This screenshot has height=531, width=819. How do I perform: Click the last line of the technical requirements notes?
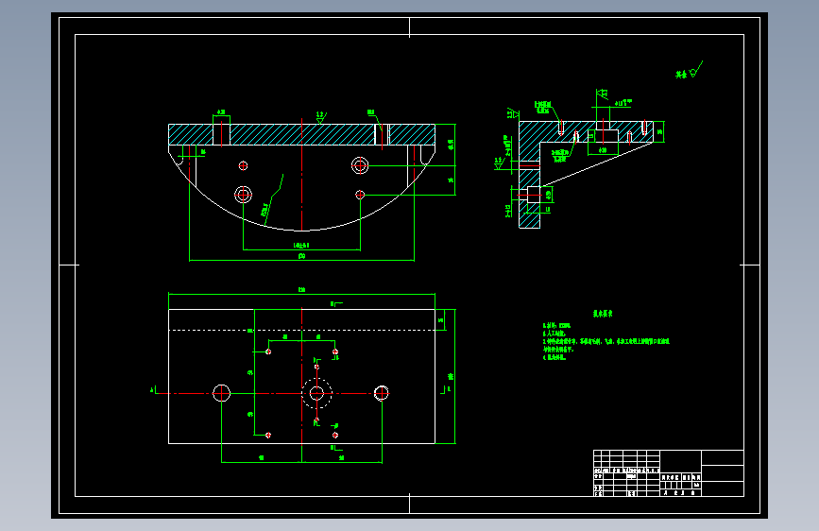[x=555, y=357]
